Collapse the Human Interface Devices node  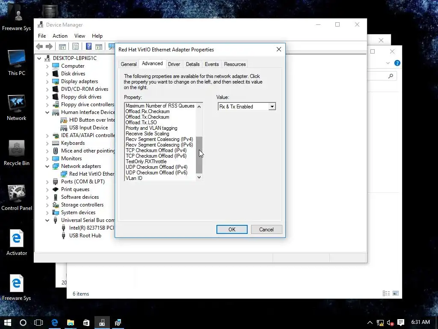pyautogui.click(x=47, y=112)
